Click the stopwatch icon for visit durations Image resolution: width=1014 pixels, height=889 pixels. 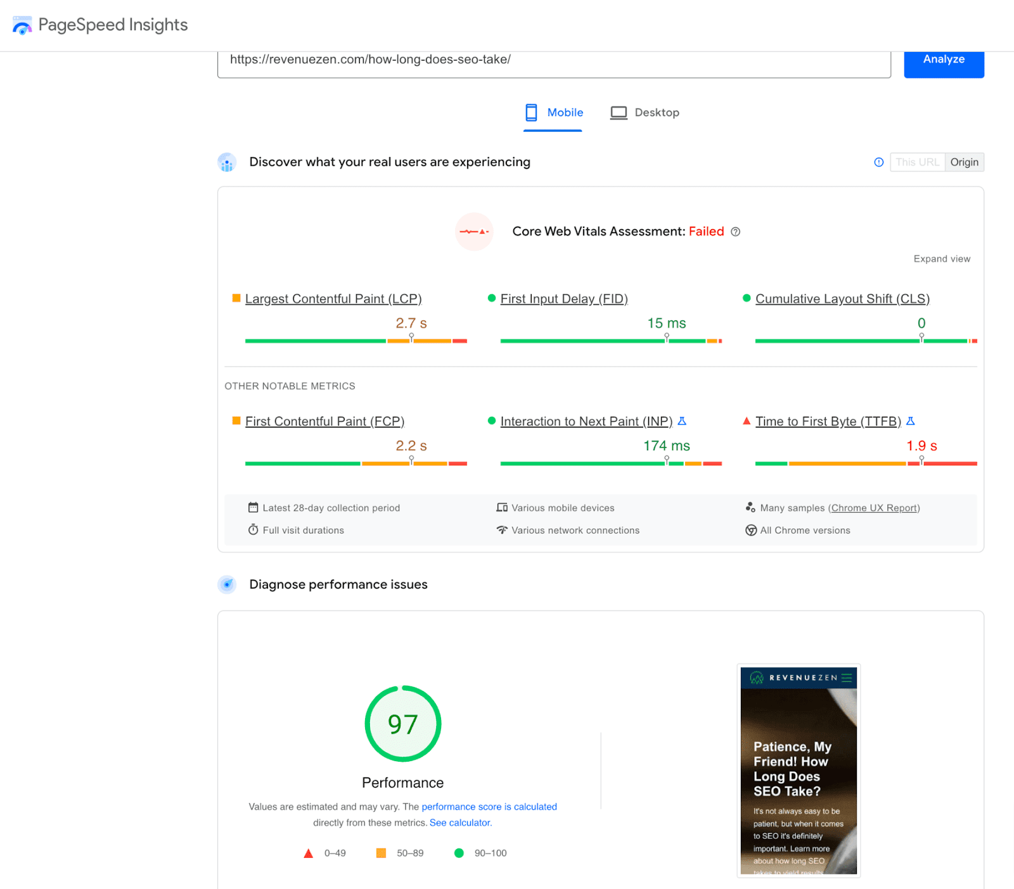click(253, 529)
